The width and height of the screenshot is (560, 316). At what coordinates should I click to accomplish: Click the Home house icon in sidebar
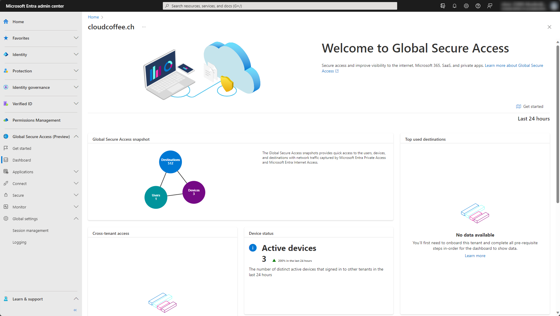6,22
